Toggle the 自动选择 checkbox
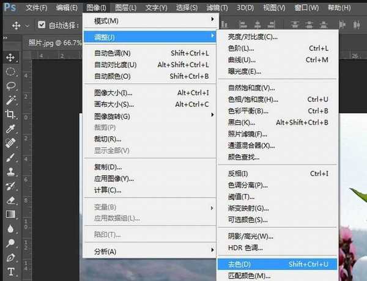 coord(42,25)
